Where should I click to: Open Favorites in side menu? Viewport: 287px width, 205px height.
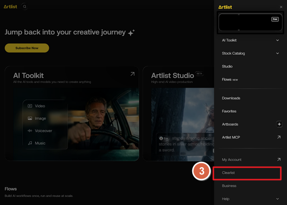[229, 111]
